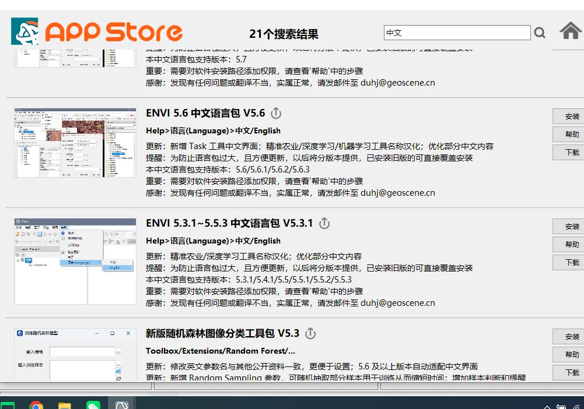Image resolution: width=584 pixels, height=409 pixels.
Task: Click the ENVI App Store logo icon
Action: click(x=25, y=31)
